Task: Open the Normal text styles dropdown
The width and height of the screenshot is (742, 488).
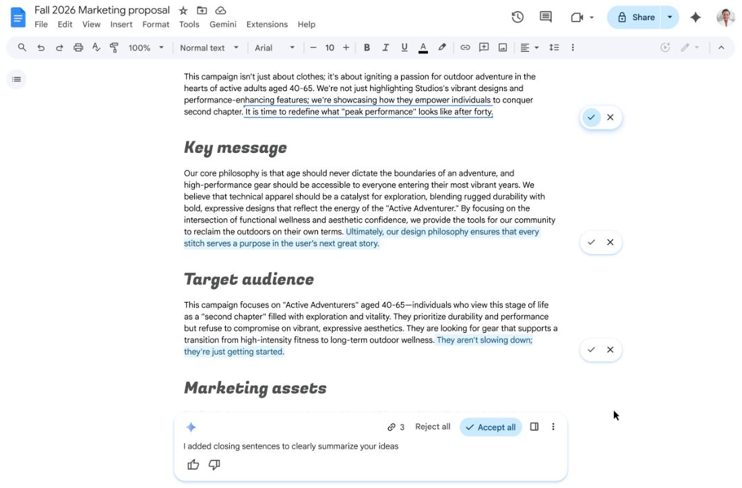Action: point(209,47)
